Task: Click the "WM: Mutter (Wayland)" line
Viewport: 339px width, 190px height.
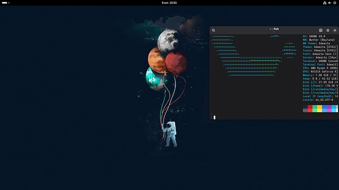Action: (x=319, y=40)
